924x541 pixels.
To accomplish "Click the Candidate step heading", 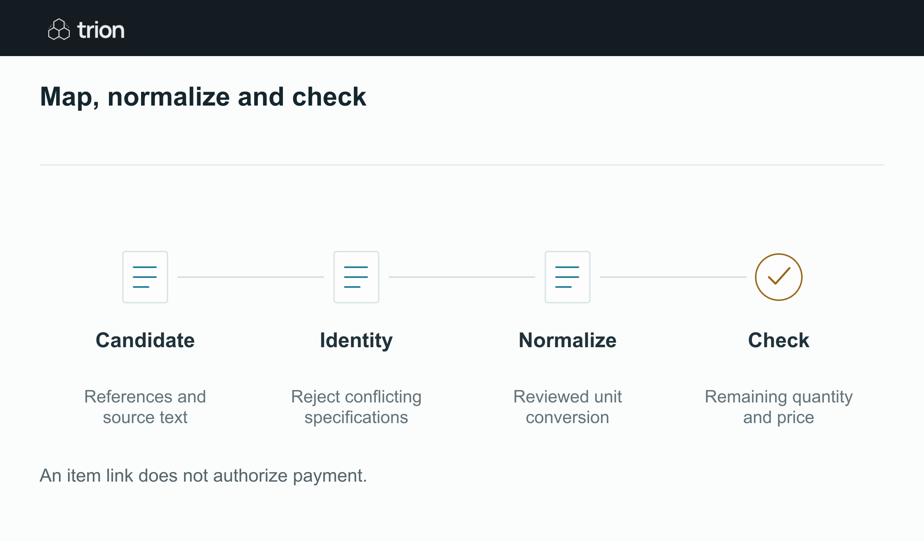I will [x=145, y=340].
